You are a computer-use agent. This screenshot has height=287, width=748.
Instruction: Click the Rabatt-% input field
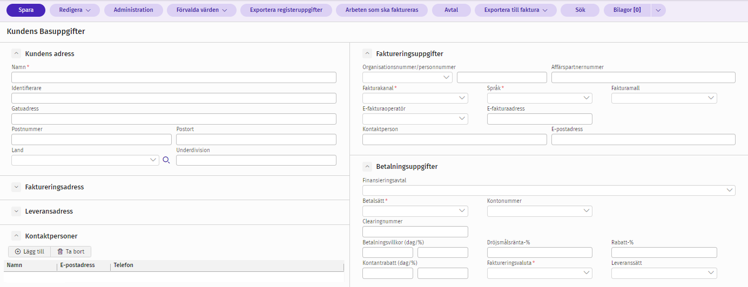click(664, 252)
